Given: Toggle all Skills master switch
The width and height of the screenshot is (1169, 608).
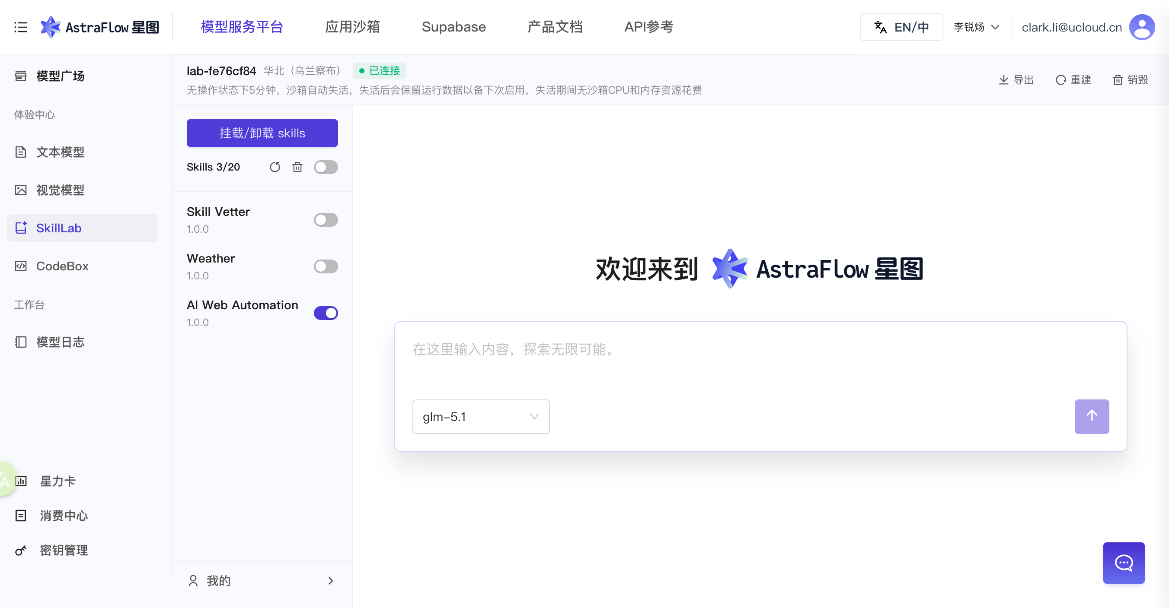Looking at the screenshot, I should click(326, 167).
